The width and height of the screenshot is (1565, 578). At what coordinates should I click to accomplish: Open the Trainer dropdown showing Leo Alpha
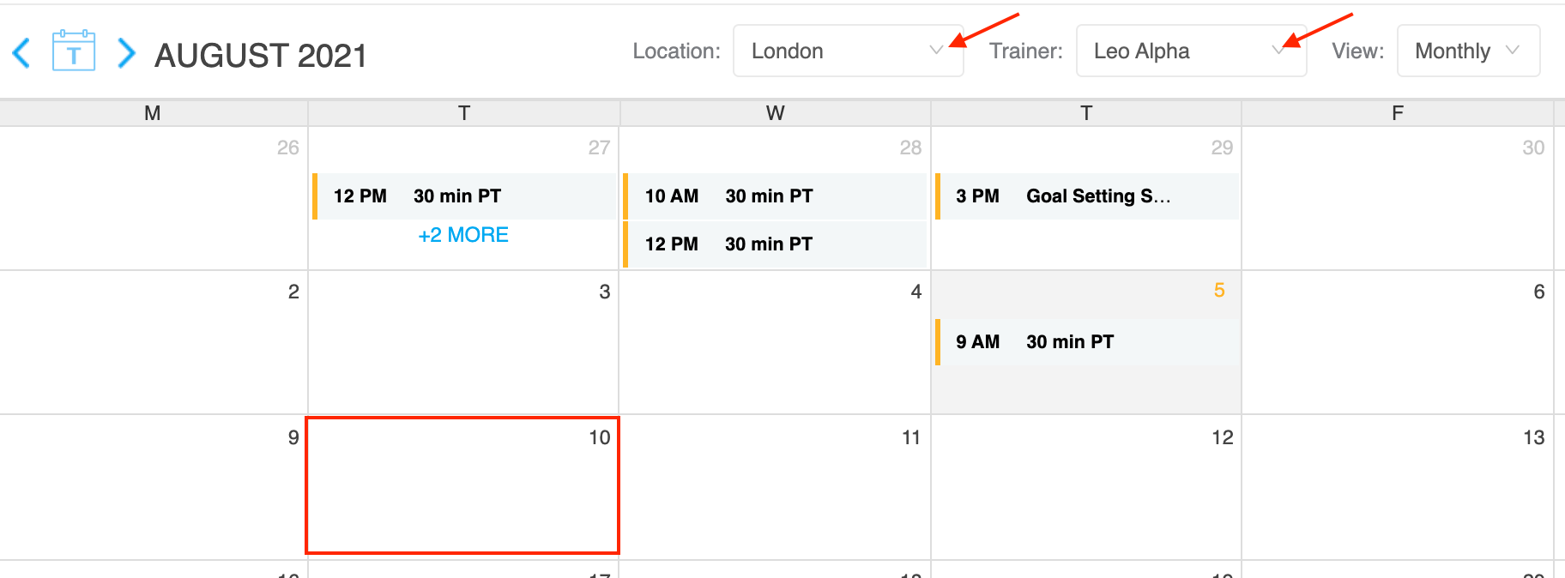1191,51
